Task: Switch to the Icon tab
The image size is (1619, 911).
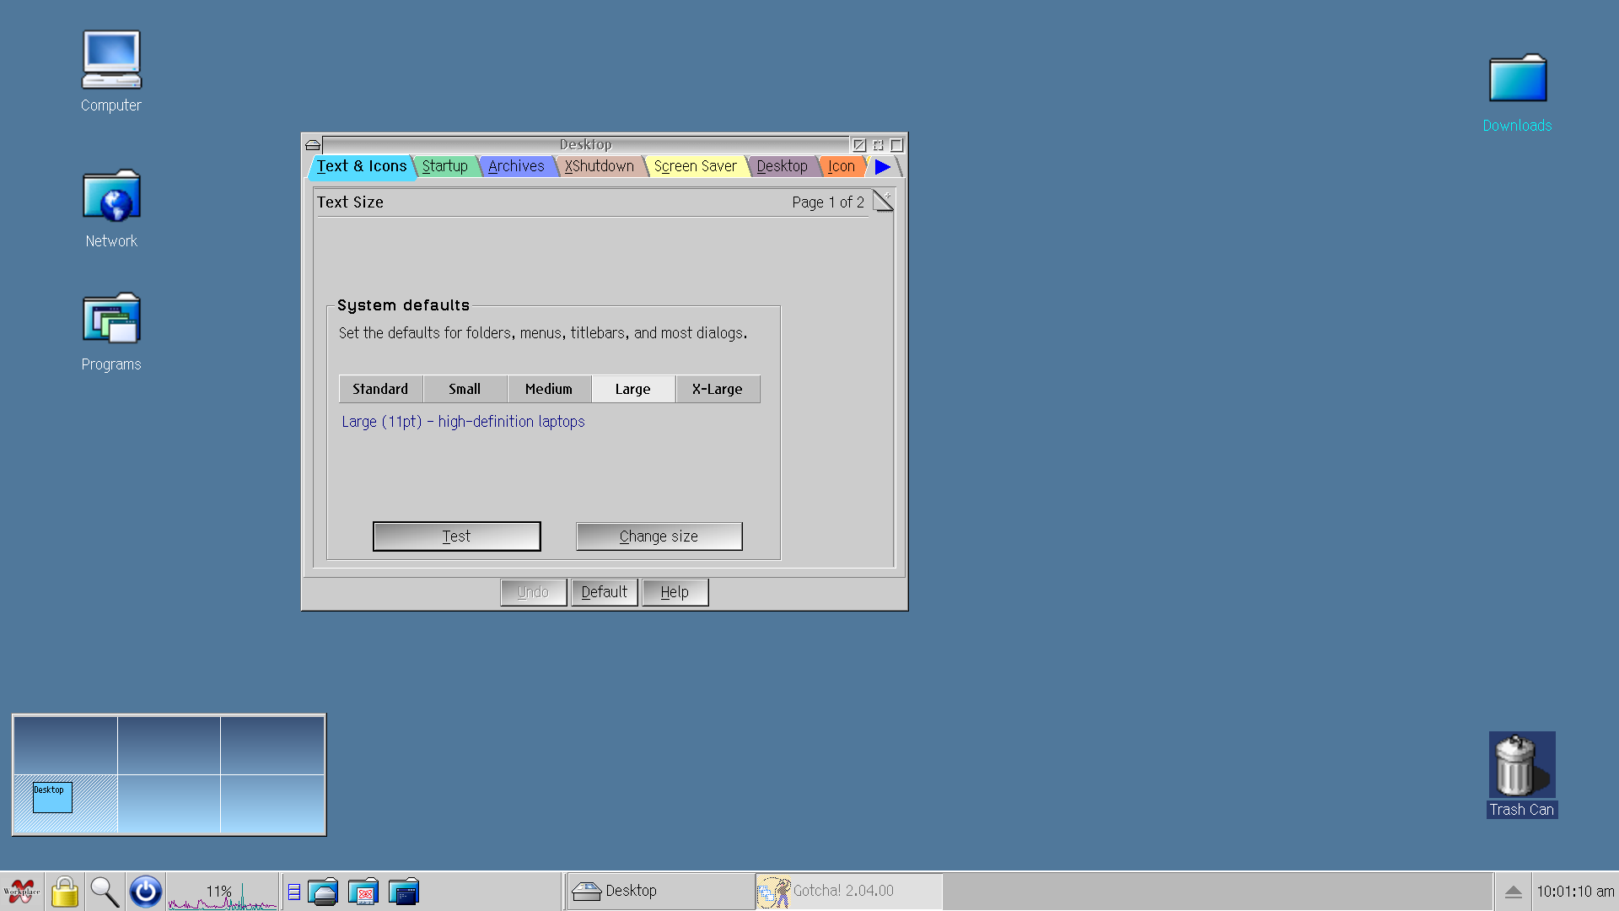Action: 842,167
